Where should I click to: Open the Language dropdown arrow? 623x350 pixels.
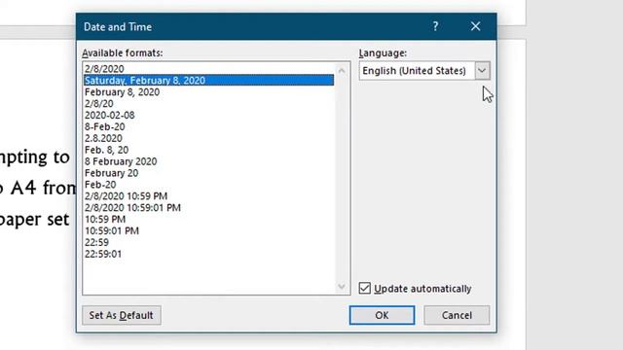(482, 71)
